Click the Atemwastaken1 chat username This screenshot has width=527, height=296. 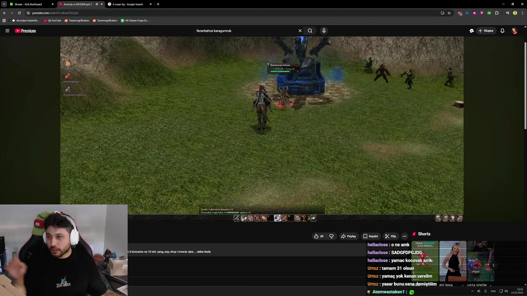388,292
